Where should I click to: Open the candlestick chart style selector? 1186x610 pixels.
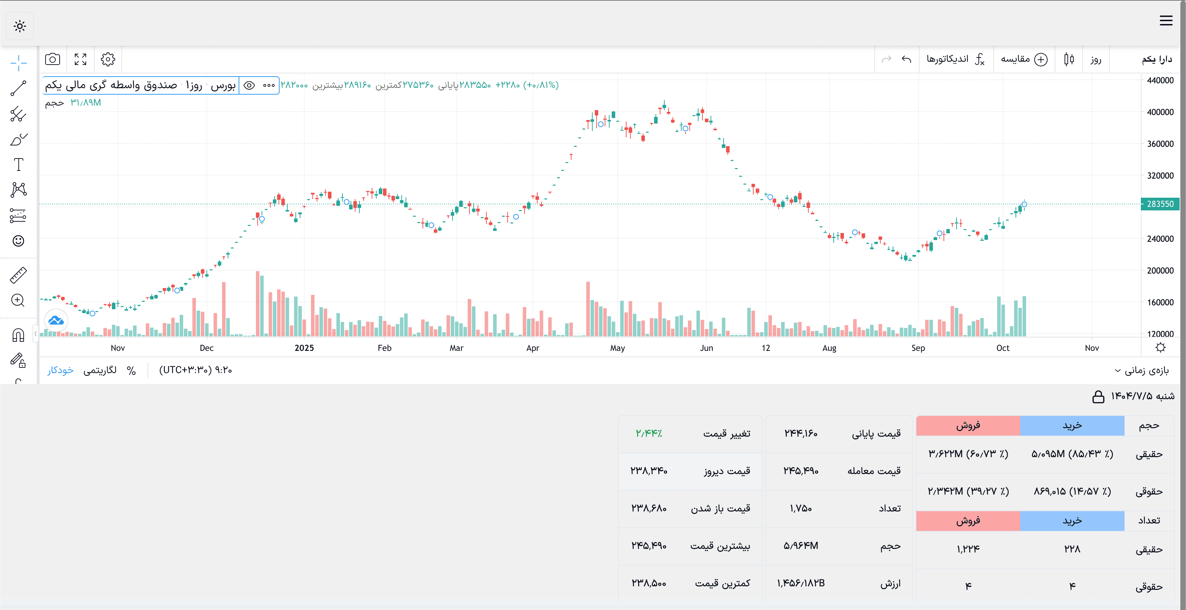pos(1068,59)
